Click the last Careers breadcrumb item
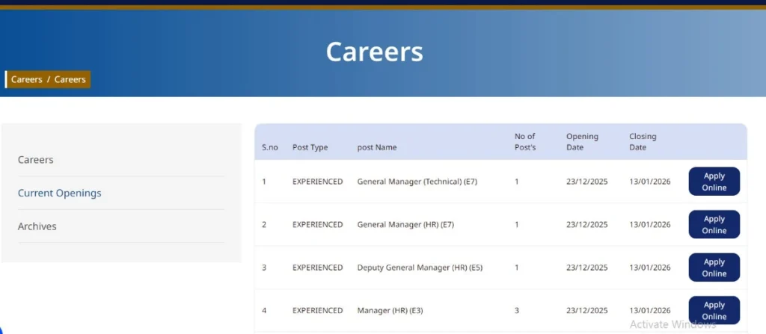Image resolution: width=766 pixels, height=334 pixels. 70,79
